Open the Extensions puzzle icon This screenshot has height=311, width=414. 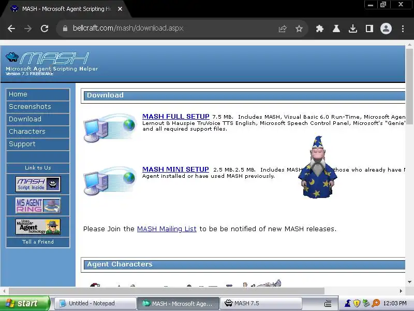(x=320, y=29)
